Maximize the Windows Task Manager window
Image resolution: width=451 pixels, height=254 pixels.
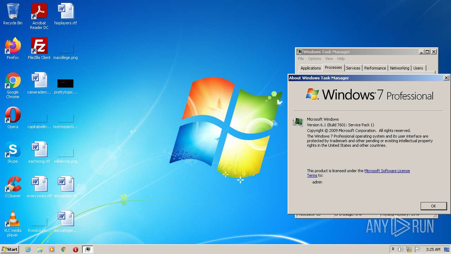[x=427, y=52]
